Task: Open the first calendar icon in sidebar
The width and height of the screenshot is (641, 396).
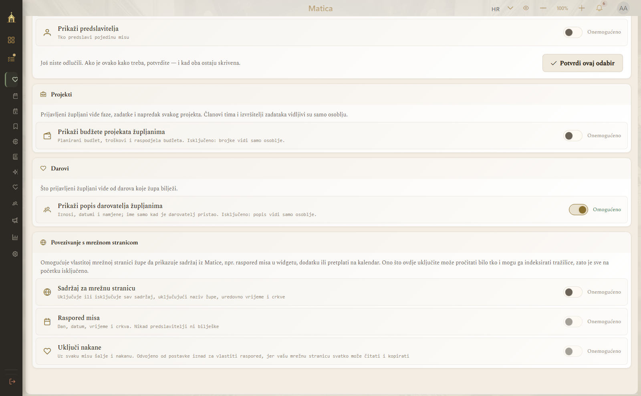Action: point(15,96)
